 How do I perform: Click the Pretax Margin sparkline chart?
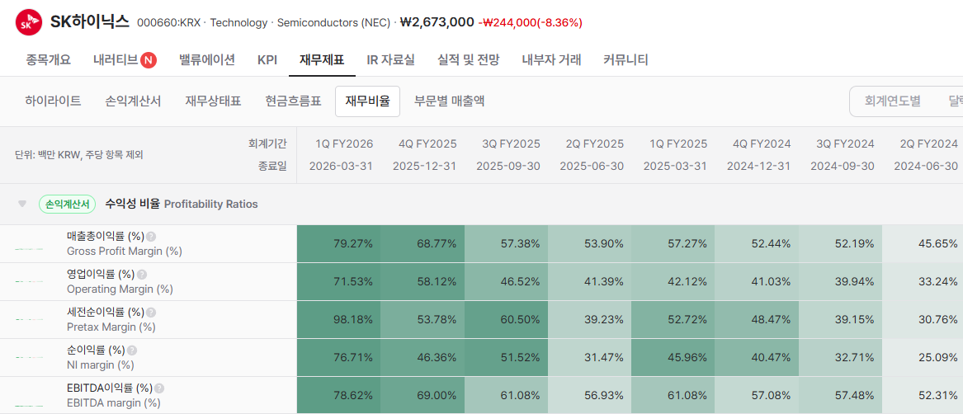coord(30,319)
